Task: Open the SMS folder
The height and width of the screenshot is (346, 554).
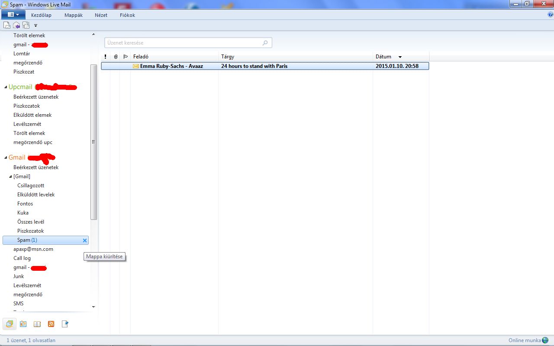Action: [18, 304]
